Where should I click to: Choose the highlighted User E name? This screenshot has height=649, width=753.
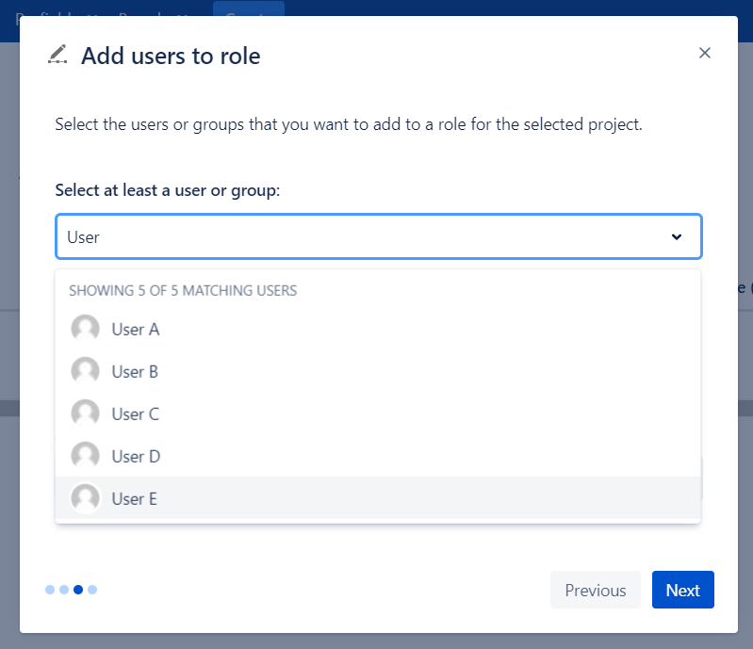point(135,499)
